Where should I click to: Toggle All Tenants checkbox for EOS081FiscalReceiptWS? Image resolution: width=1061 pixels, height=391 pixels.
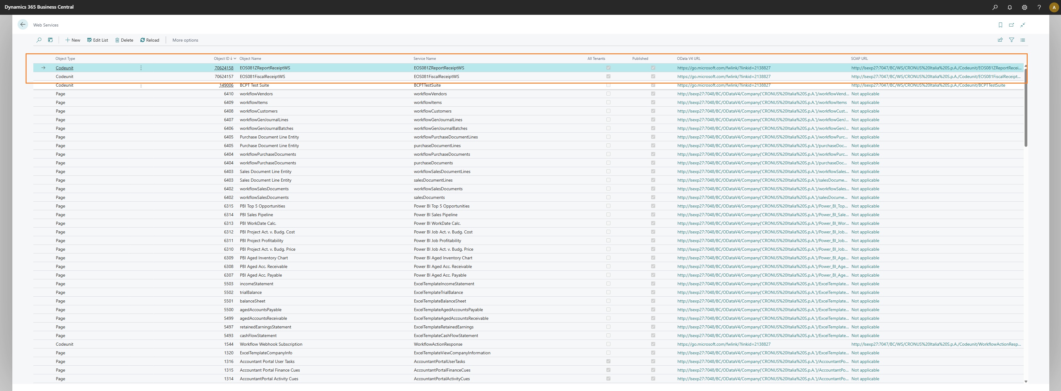click(x=608, y=76)
